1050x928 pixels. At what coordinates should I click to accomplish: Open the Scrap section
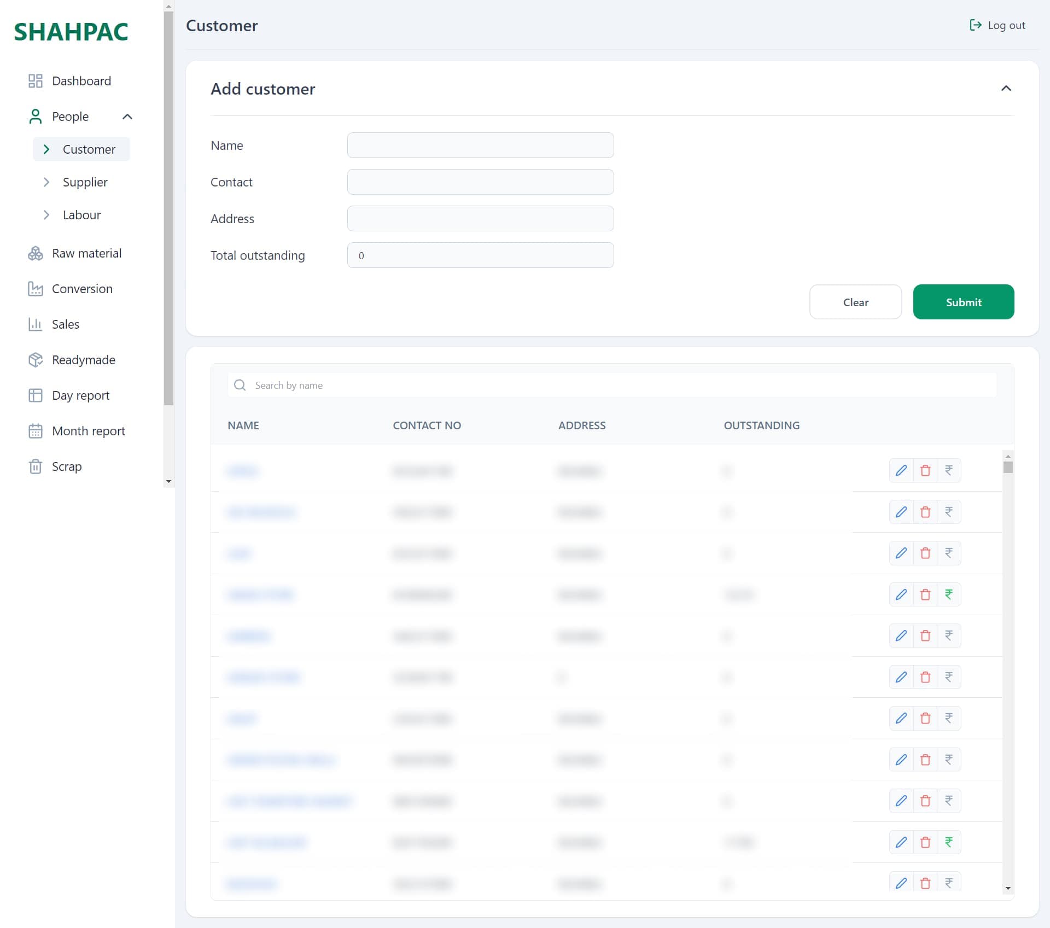[x=66, y=466]
